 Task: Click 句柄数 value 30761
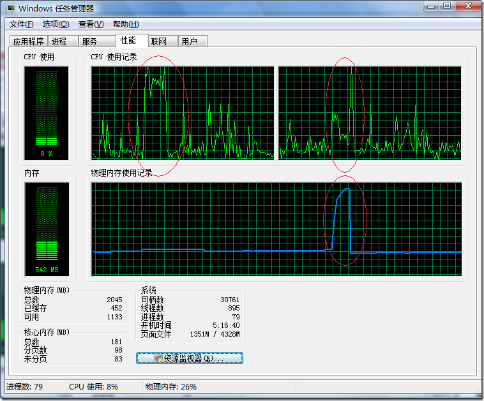coord(230,300)
